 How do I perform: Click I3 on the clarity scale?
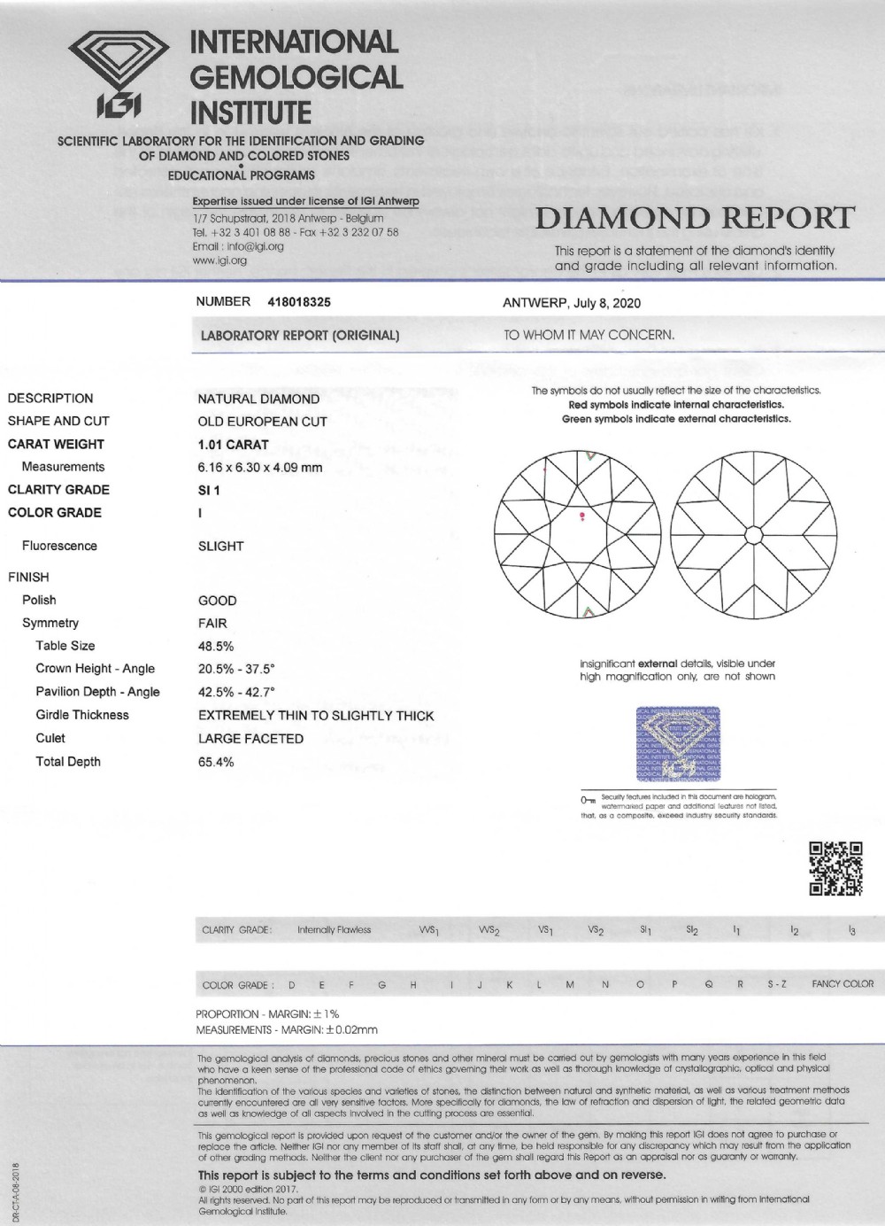[851, 931]
